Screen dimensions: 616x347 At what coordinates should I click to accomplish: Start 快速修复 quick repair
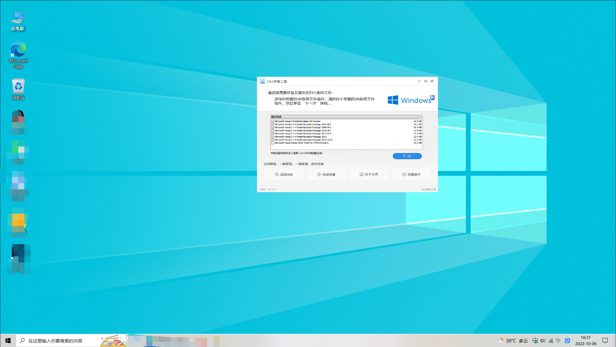point(326,174)
